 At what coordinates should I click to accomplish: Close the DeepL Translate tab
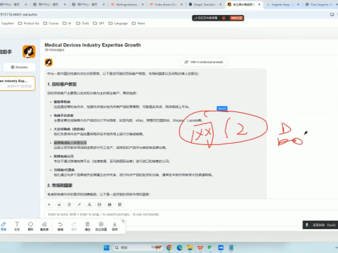[x=221, y=4]
